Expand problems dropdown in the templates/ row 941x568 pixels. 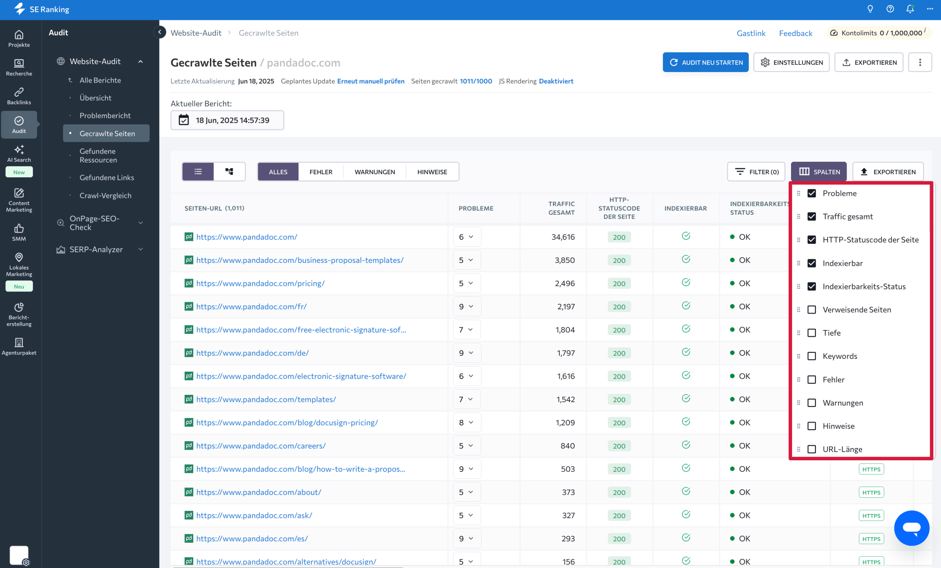point(467,399)
